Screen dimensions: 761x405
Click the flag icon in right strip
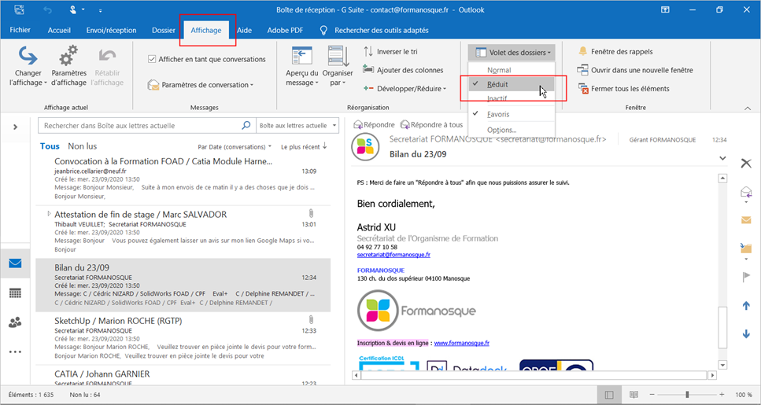746,277
